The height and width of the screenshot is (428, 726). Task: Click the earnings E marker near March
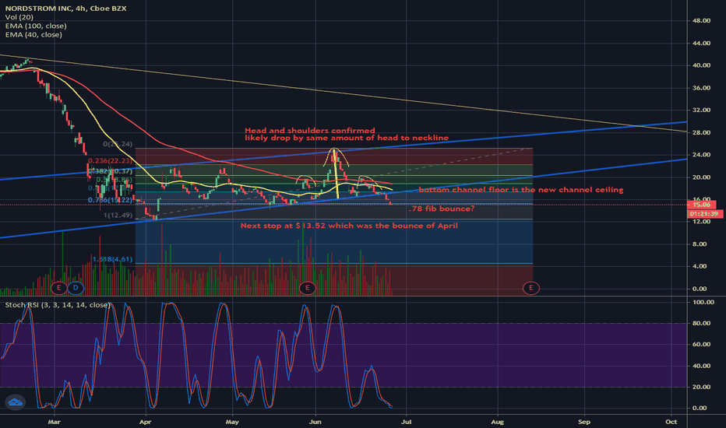point(58,288)
